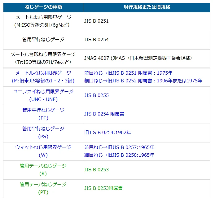Click the ねじゲージの種類 column header
This screenshot has height=201, width=215.
click(43, 7)
